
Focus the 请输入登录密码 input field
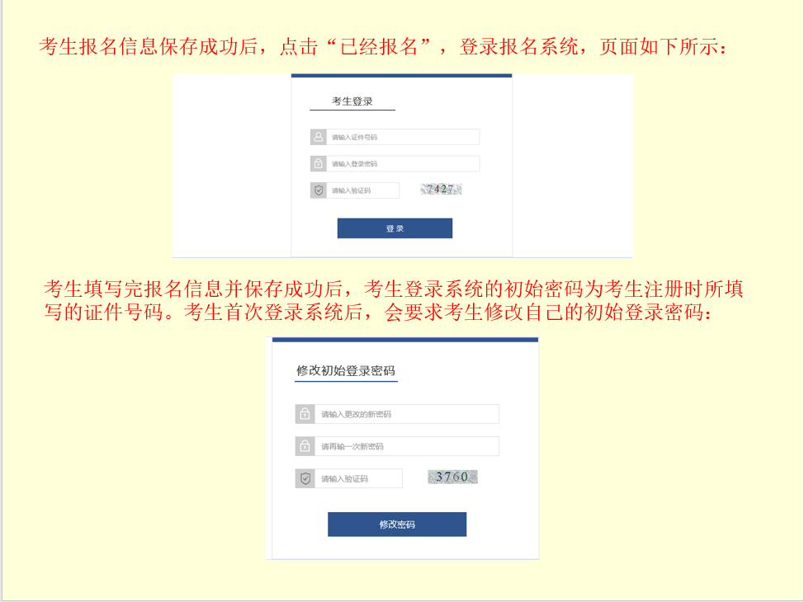click(403, 163)
